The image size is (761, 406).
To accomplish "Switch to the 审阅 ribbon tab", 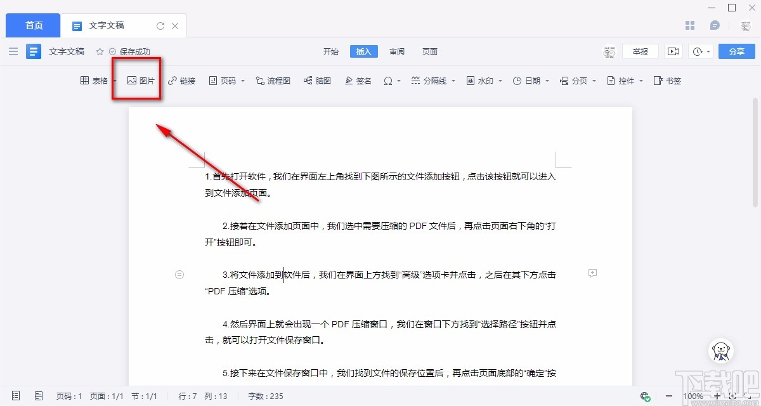I will point(396,51).
